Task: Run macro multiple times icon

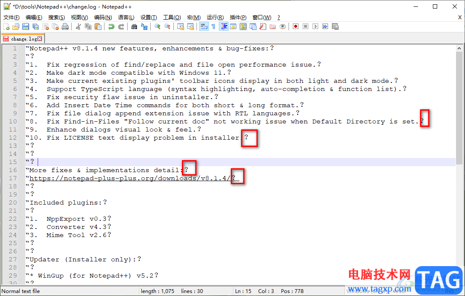Action: tap(325, 26)
